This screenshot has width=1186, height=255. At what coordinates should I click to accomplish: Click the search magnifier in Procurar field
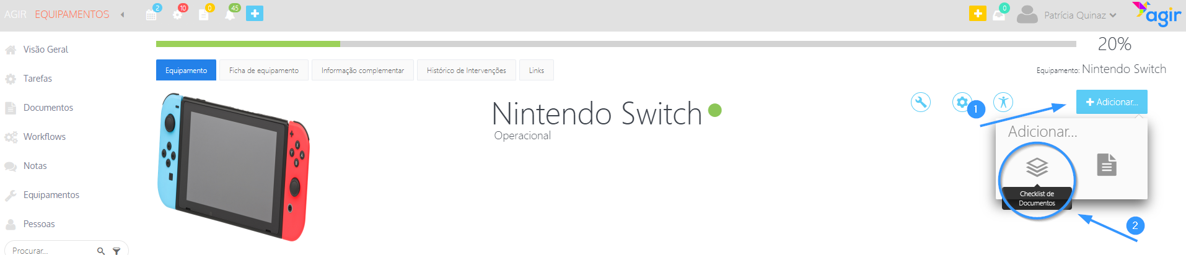101,251
